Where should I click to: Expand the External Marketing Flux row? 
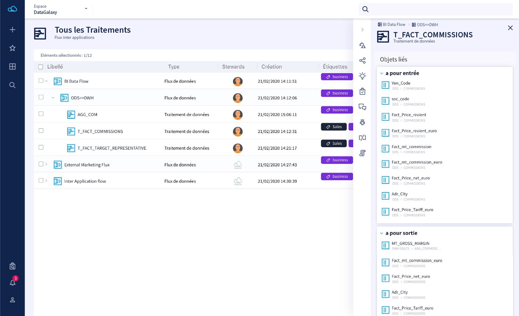click(46, 164)
